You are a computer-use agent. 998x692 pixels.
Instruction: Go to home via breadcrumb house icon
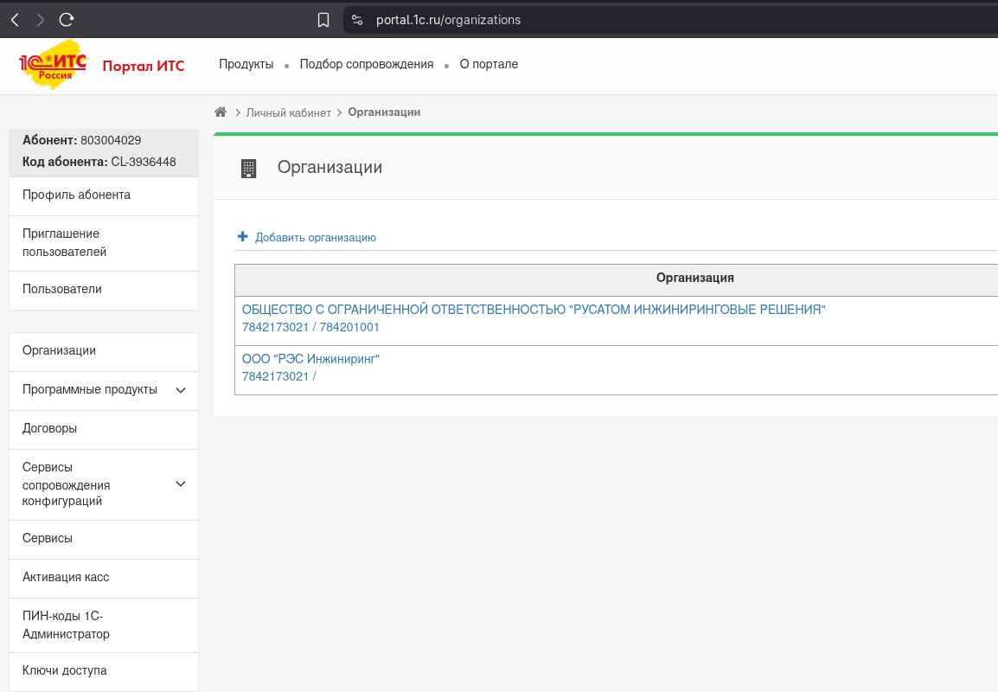(221, 112)
